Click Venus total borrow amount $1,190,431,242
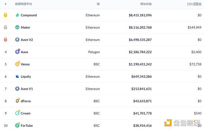 coord(140,64)
